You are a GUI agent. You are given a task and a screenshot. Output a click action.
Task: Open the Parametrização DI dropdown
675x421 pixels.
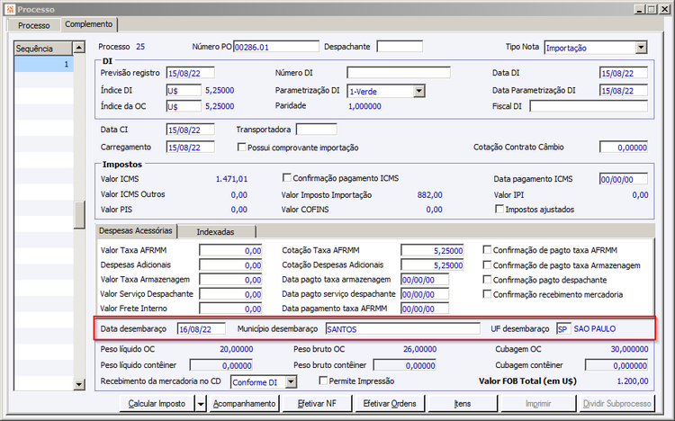pos(418,91)
